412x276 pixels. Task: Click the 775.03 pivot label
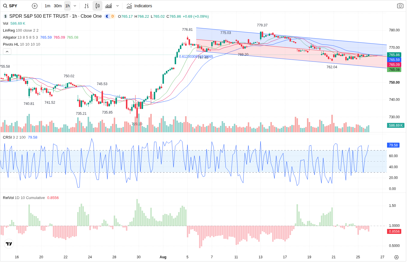[226, 33]
